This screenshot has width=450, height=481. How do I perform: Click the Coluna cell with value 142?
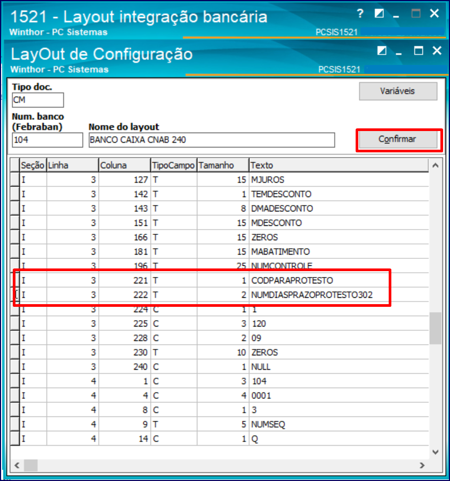(125, 194)
